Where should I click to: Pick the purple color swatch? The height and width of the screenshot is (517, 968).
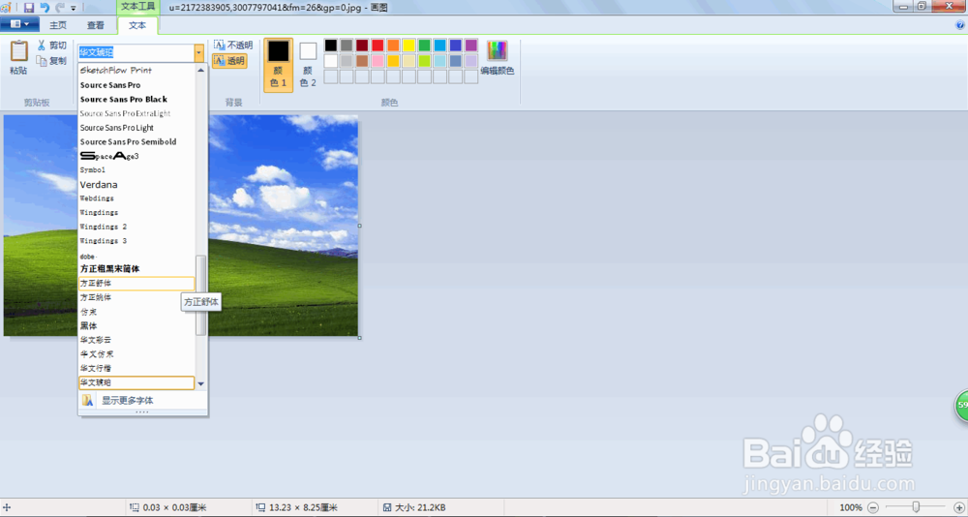click(471, 46)
